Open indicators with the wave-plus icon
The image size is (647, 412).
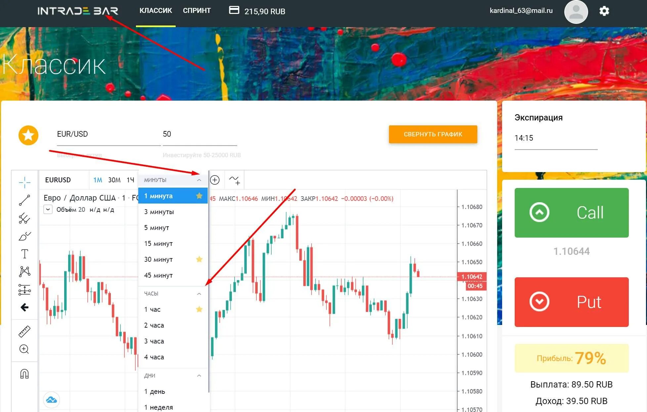(x=235, y=180)
